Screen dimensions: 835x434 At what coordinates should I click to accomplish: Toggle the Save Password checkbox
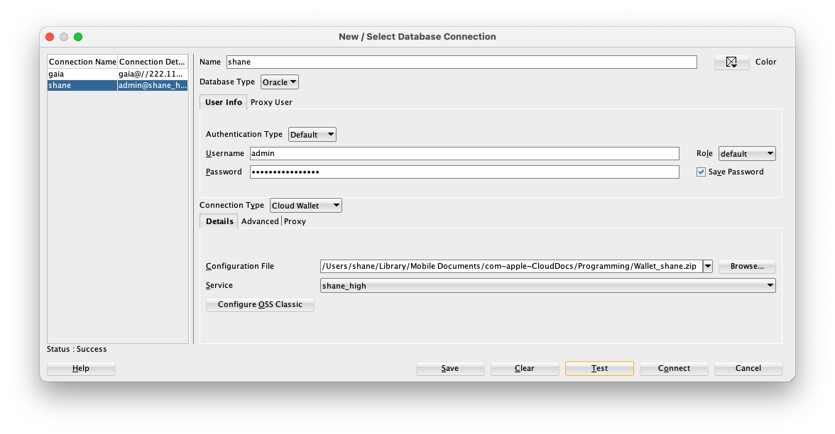(x=701, y=172)
